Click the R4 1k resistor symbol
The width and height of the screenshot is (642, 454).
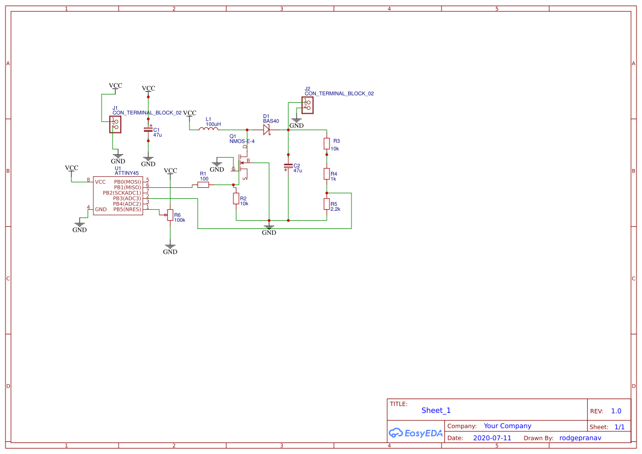point(327,174)
